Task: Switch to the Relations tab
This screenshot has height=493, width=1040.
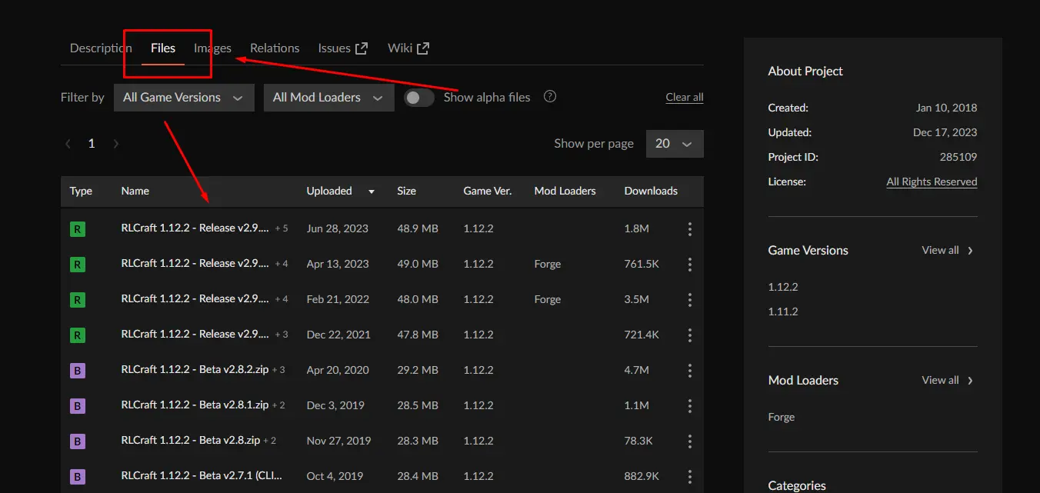Action: click(x=275, y=48)
